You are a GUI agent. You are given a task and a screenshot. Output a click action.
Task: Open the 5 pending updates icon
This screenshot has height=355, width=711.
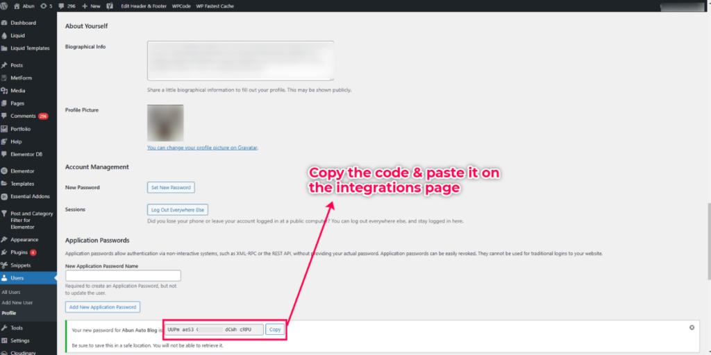pos(44,6)
